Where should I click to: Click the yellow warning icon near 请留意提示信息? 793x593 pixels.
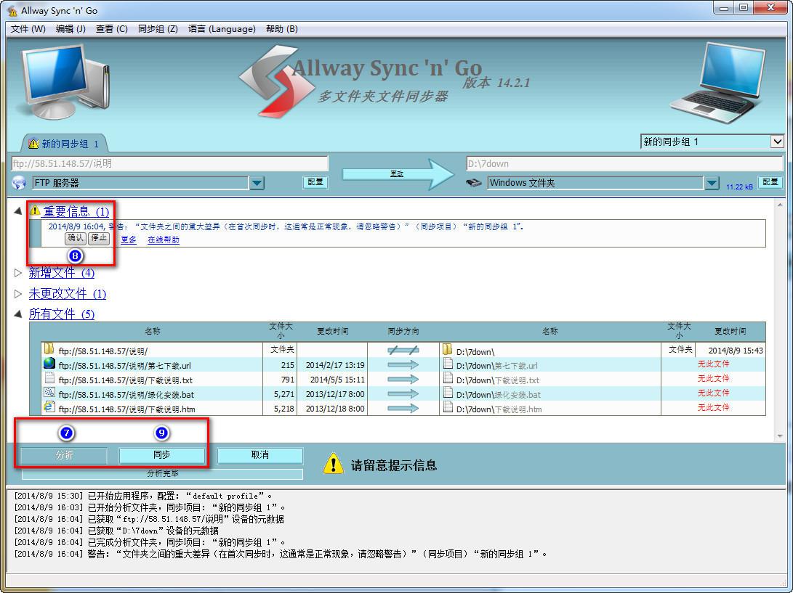(334, 464)
